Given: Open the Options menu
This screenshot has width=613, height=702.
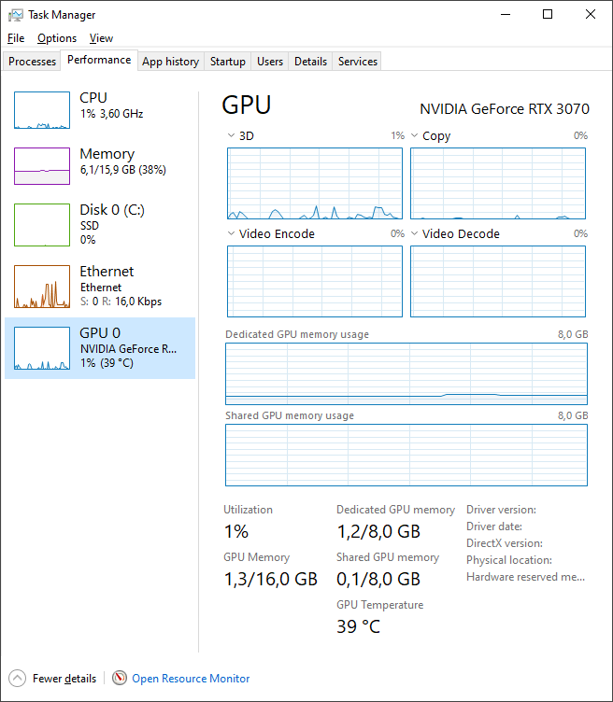Looking at the screenshot, I should (57, 38).
